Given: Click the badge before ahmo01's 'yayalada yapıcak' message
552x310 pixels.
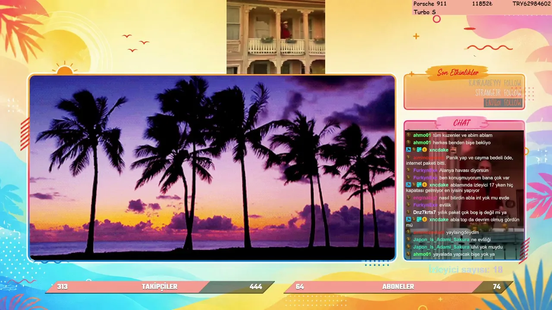Looking at the screenshot, I should tap(408, 254).
